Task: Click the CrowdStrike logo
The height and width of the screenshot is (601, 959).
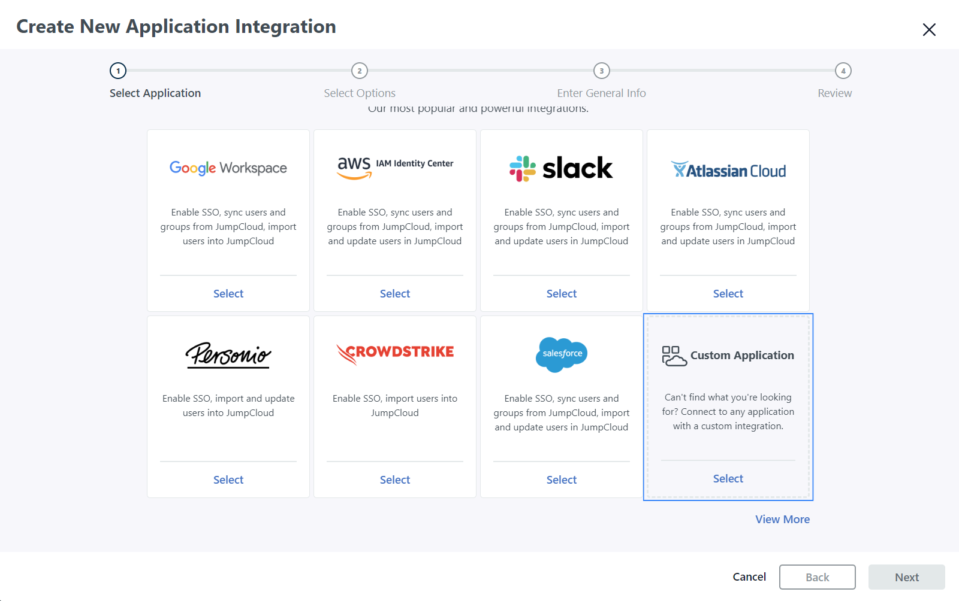Action: pos(395,353)
